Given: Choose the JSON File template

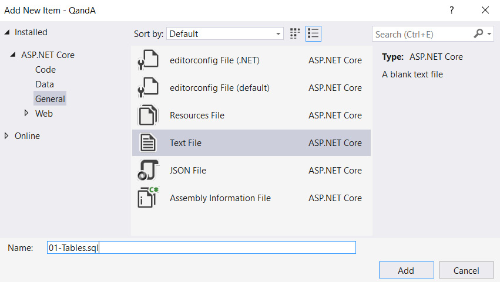Looking at the screenshot, I should [251, 170].
